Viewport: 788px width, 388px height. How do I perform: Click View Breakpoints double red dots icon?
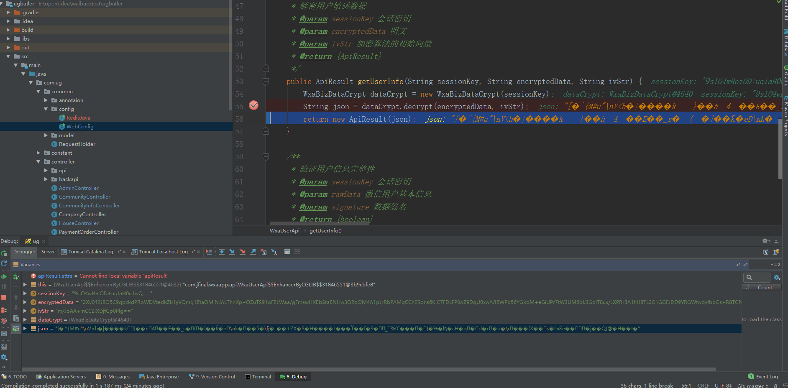click(4, 310)
